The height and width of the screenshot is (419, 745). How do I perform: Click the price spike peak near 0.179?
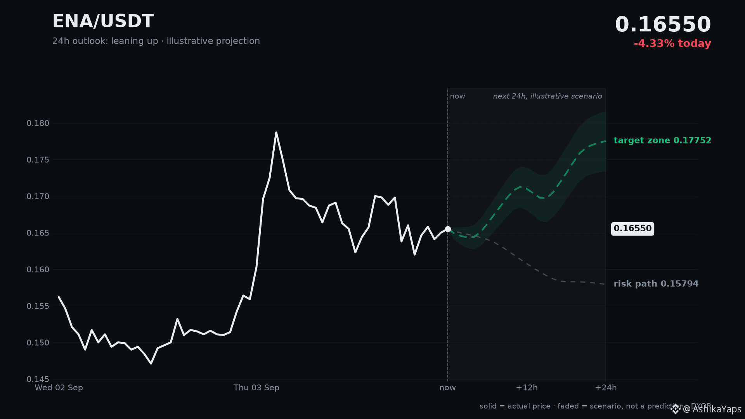coord(276,132)
